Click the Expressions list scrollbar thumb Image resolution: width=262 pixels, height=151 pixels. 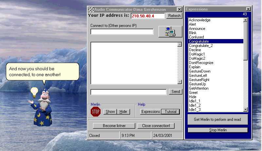pos(245,41)
